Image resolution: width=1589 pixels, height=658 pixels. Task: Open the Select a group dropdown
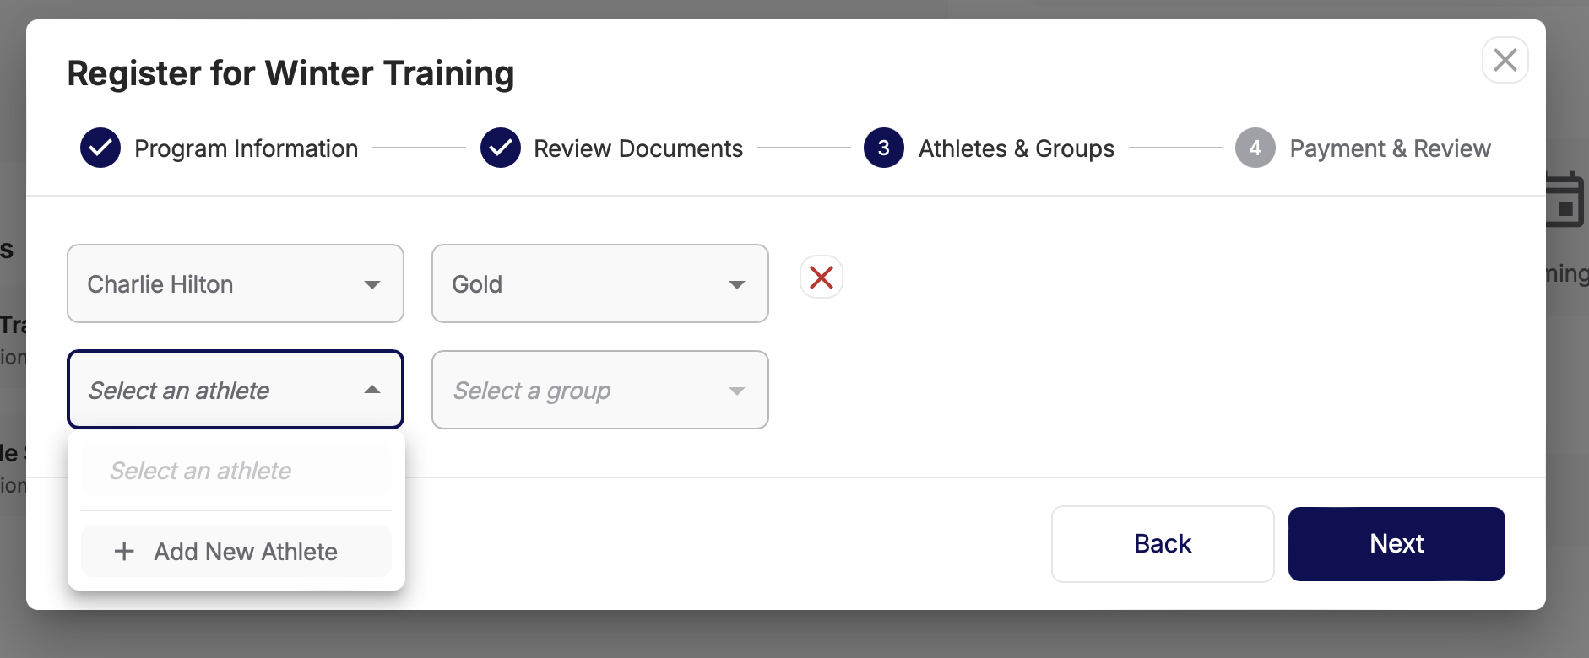coord(600,390)
